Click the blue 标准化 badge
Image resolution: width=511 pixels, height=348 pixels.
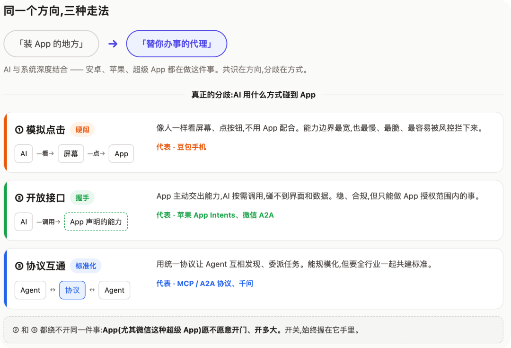pos(86,266)
